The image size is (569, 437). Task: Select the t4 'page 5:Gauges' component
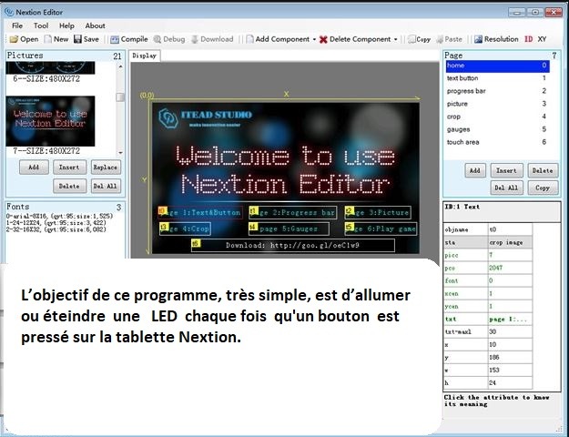coord(289,229)
